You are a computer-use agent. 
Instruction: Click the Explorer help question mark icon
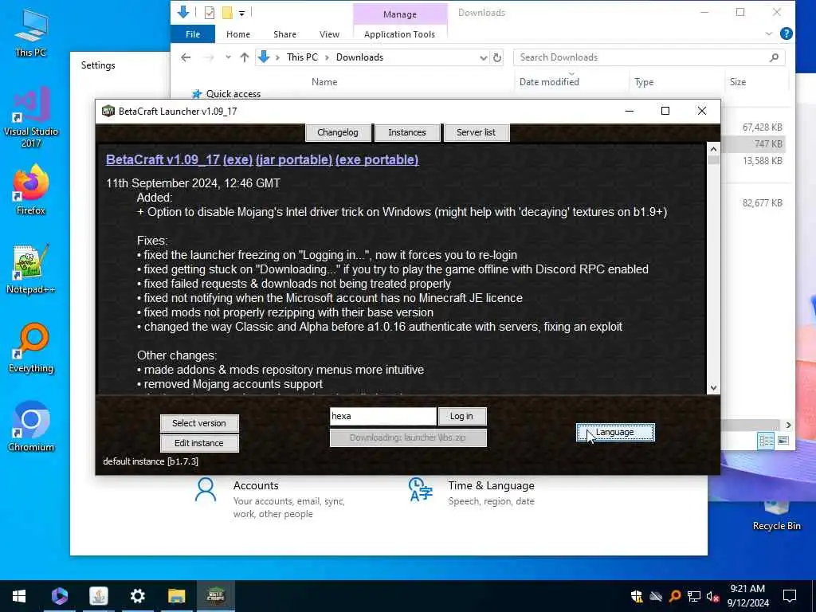(787, 33)
